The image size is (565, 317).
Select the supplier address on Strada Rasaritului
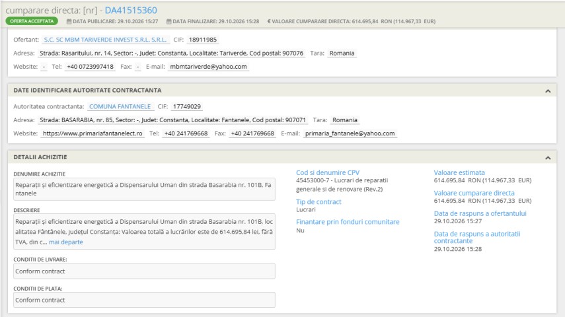pos(171,53)
